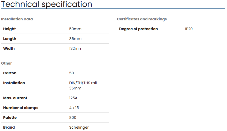Select the Installation Data section title
Screen dimensions: 227x131
click(17, 19)
